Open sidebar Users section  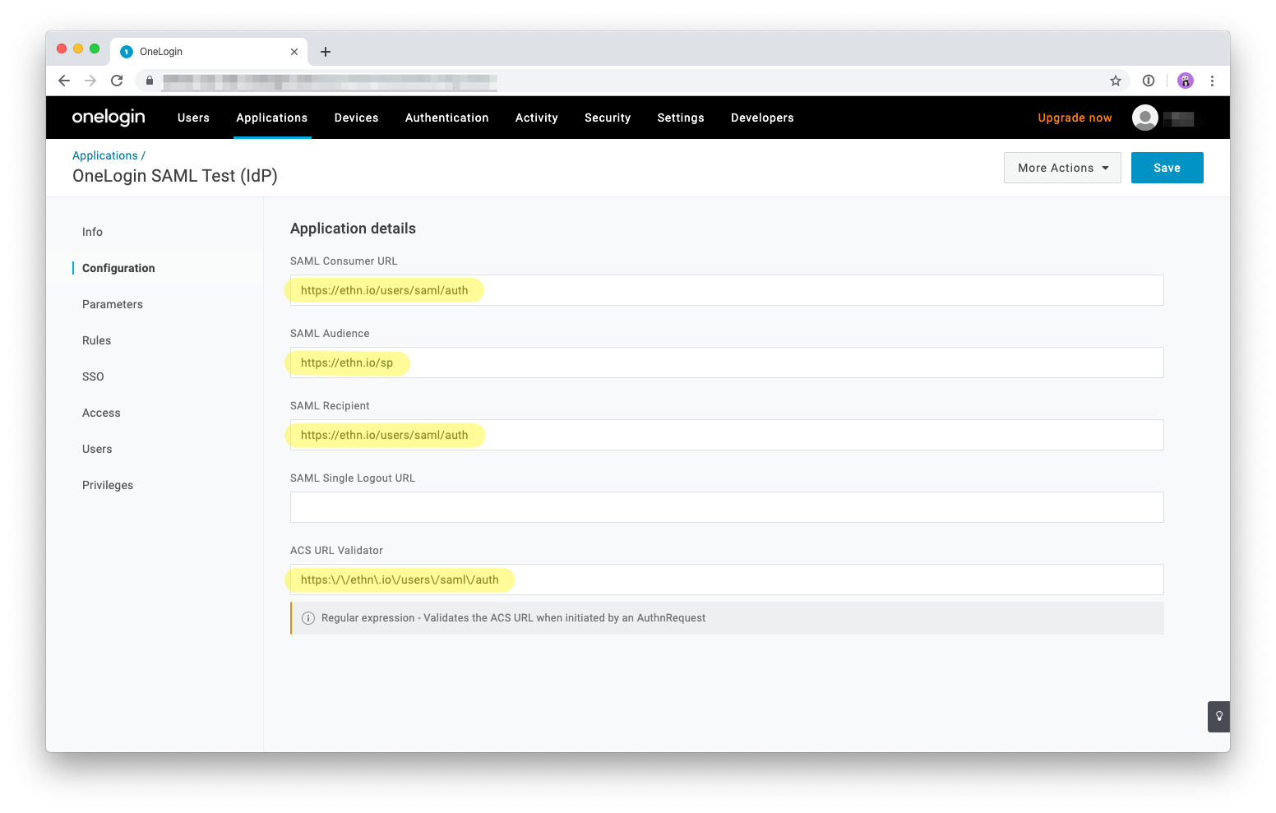click(x=97, y=449)
